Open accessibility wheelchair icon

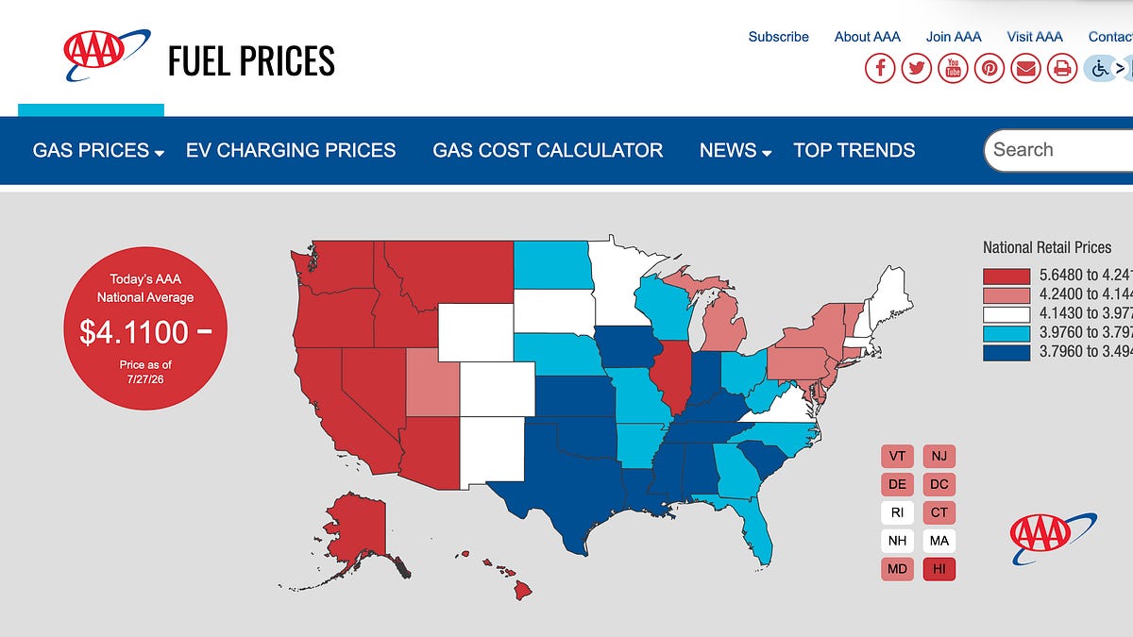[1100, 68]
